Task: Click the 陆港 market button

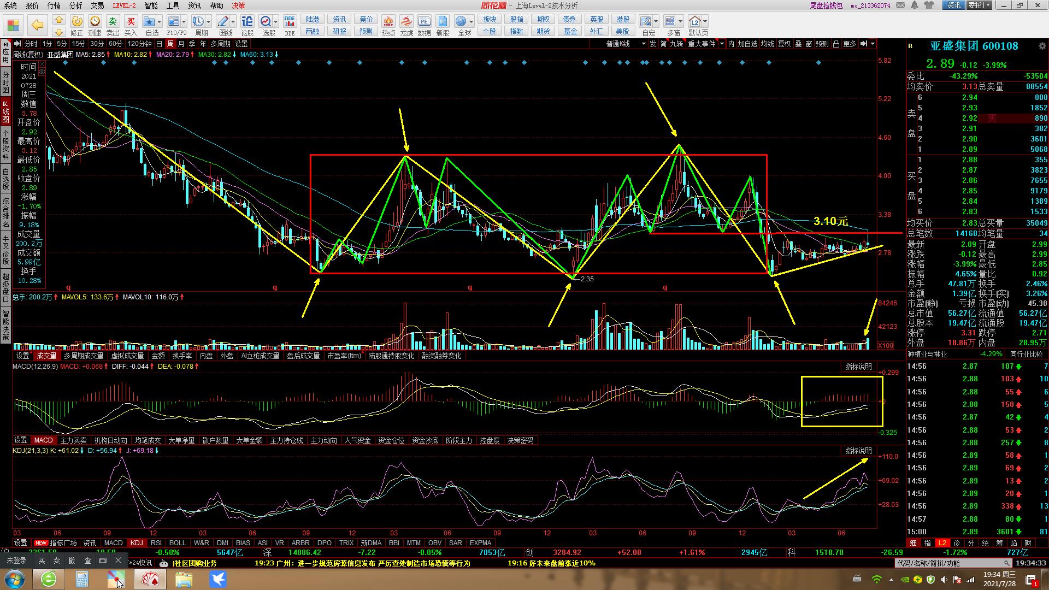Action: click(313, 19)
